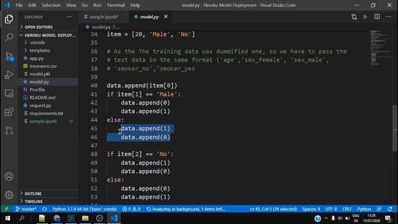Expand the Timeline section
This screenshot has height=224, width=398.
(x=49, y=202)
